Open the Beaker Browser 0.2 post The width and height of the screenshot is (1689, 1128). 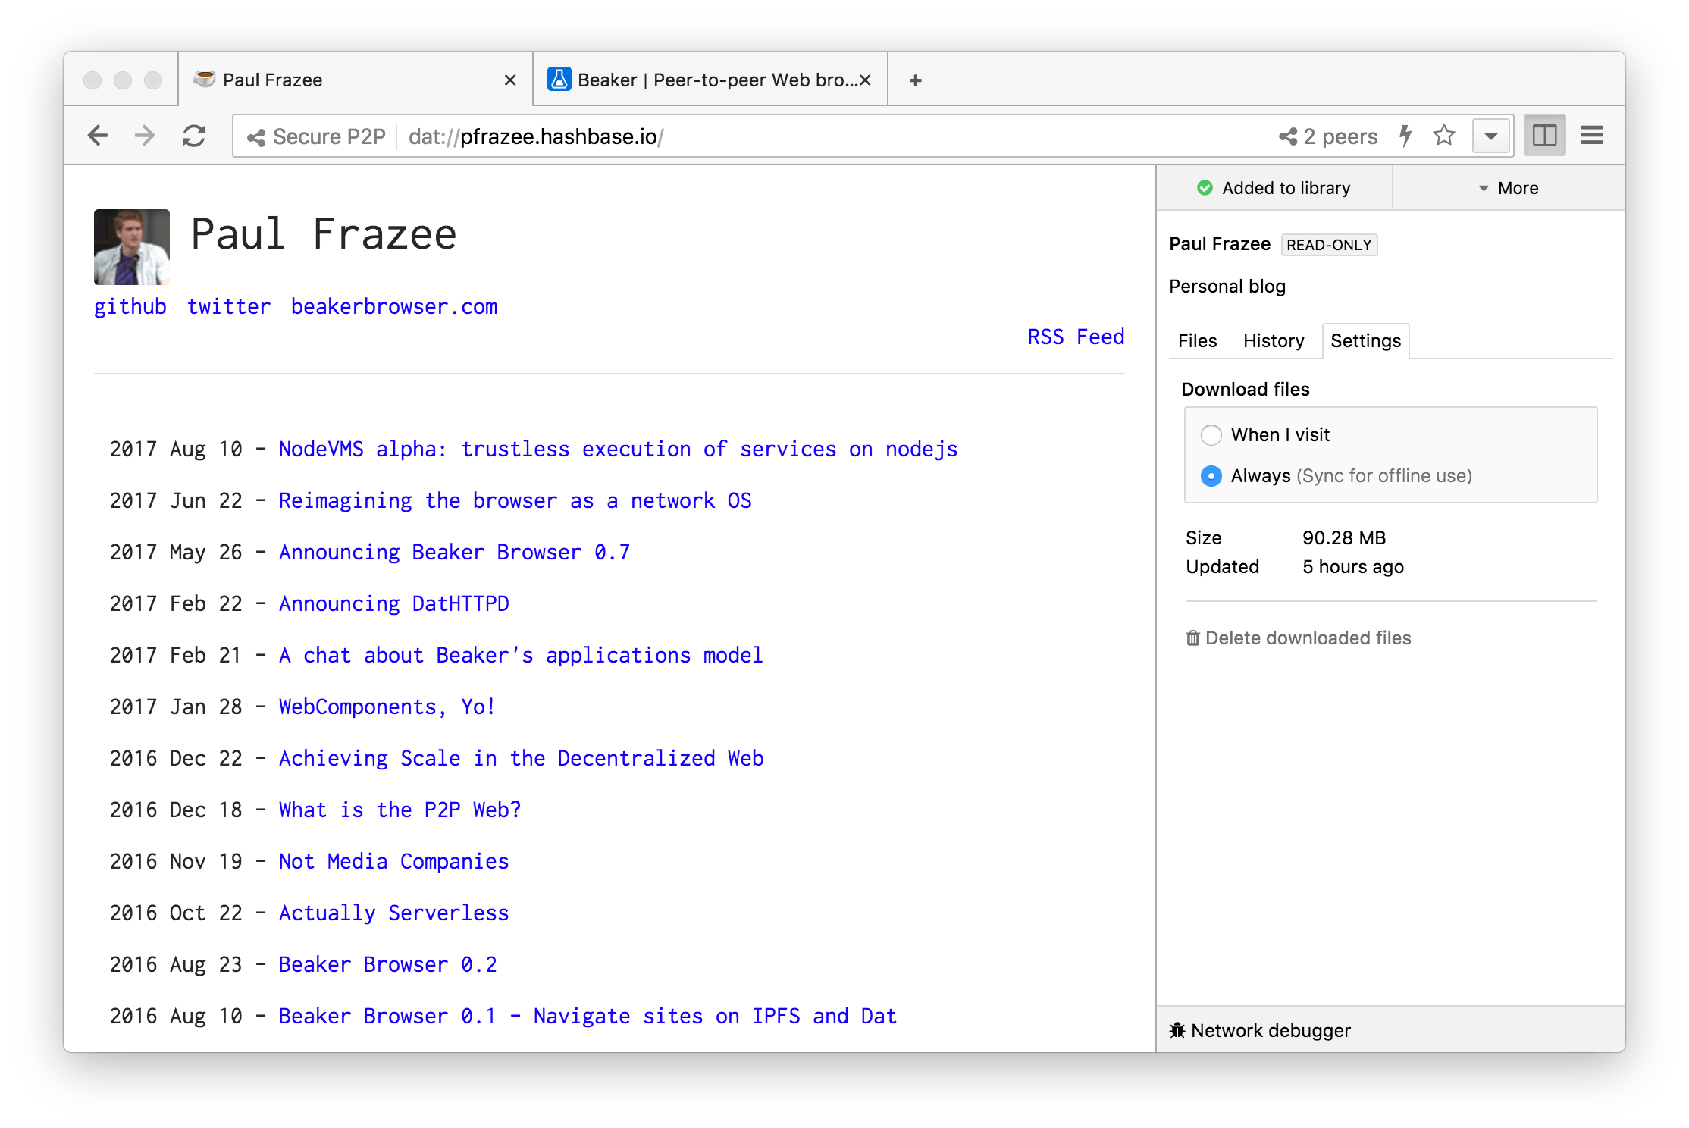[388, 964]
